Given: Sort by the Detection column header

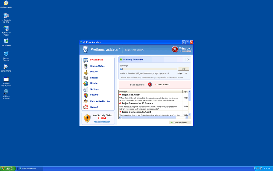Looking at the screenshot, I should coord(150,92).
